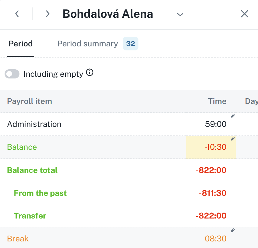Toggle the Including empty switch
The image size is (258, 248).
click(x=12, y=74)
